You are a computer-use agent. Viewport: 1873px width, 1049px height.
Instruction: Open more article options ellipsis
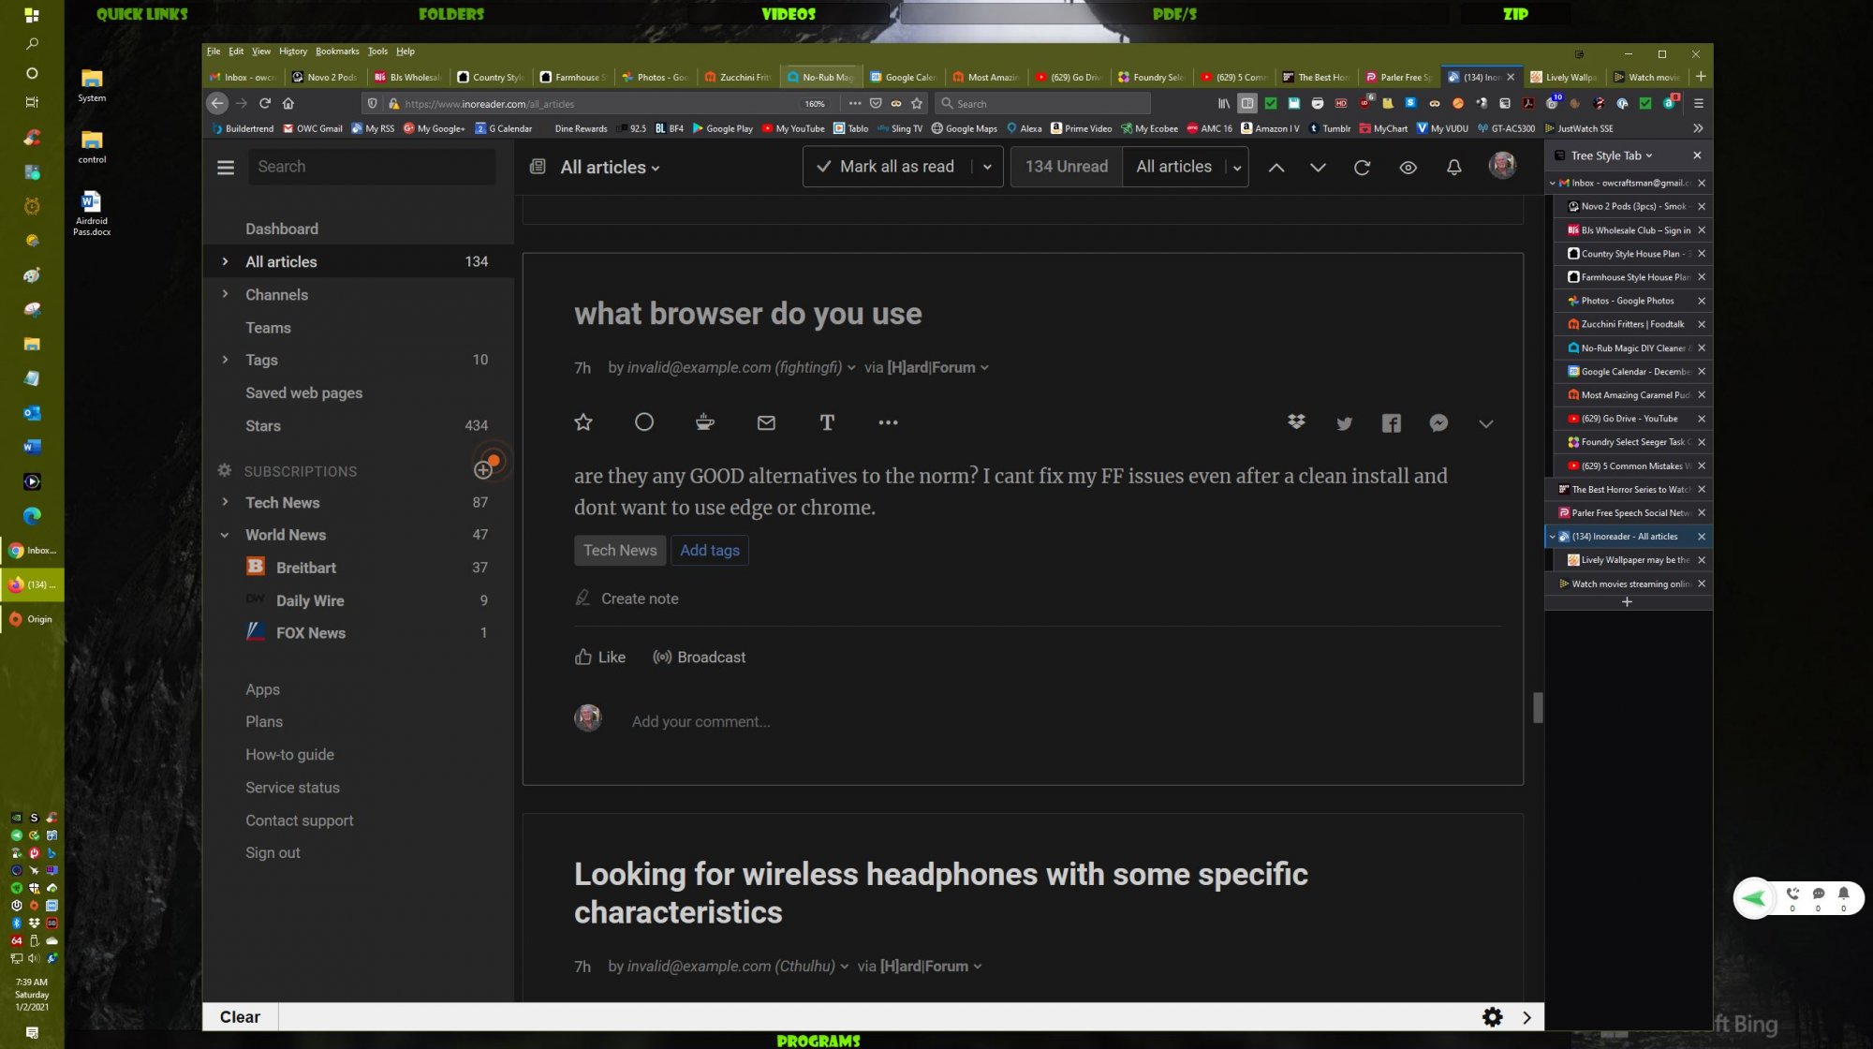888,422
